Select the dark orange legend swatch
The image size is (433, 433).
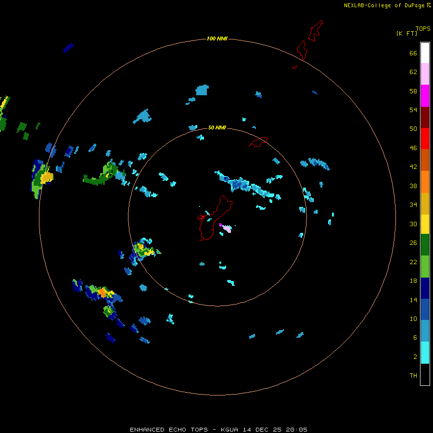[425, 160]
